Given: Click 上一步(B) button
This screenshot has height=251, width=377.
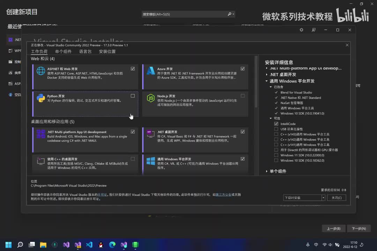Looking at the screenshot, I should pyautogui.click(x=334, y=228).
